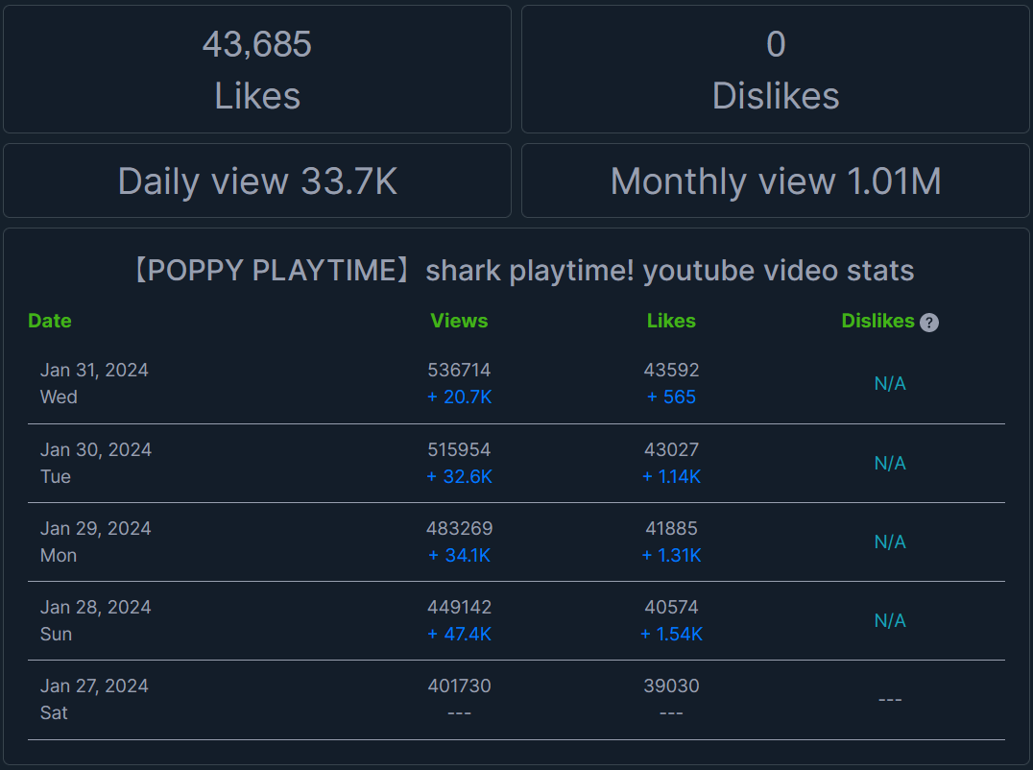Click the Jan 31, 2024 date cell
This screenshot has width=1033, height=770.
pos(94,371)
